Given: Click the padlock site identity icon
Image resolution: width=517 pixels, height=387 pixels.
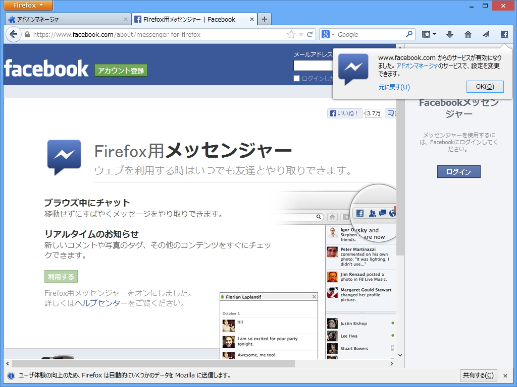Looking at the screenshot, I should (x=27, y=35).
